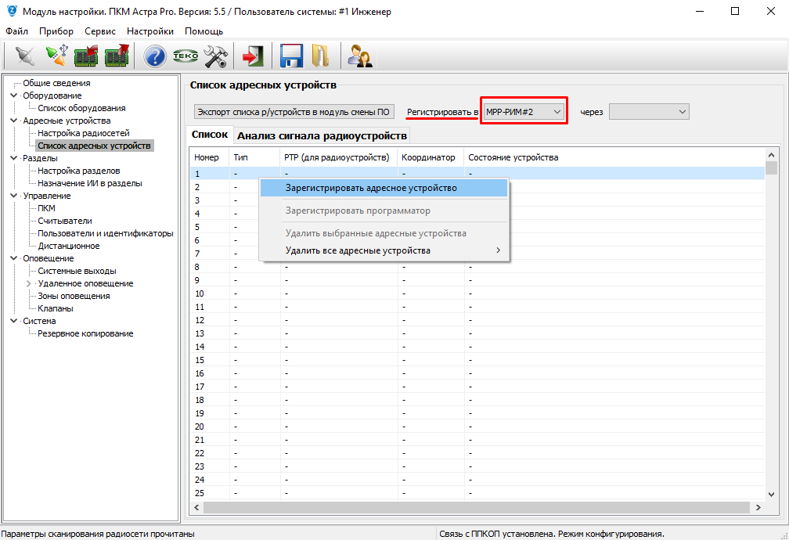Collapse the Управление tree node
The image size is (789, 540).
pyautogui.click(x=13, y=196)
